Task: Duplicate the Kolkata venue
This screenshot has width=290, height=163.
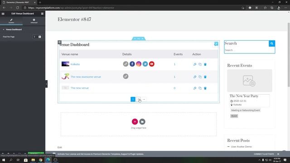Action: pyautogui.click(x=200, y=64)
